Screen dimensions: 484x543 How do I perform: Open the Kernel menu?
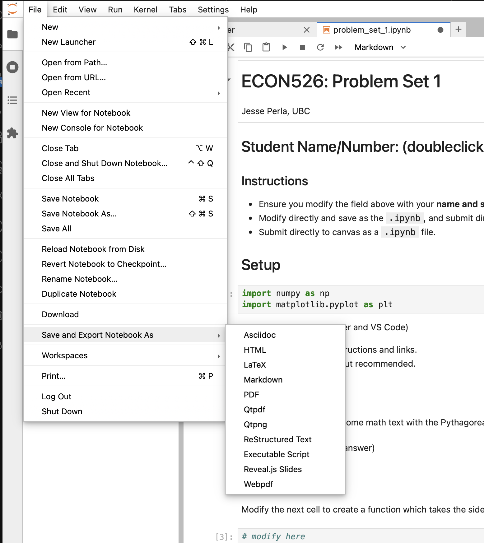(145, 10)
